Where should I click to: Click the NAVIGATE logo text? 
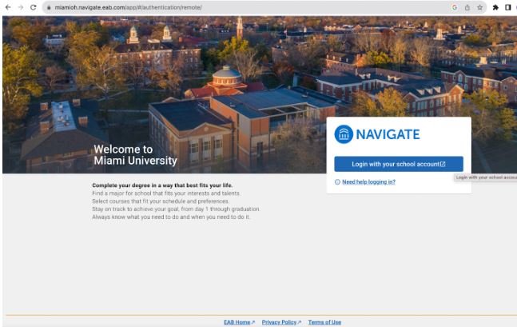388,134
